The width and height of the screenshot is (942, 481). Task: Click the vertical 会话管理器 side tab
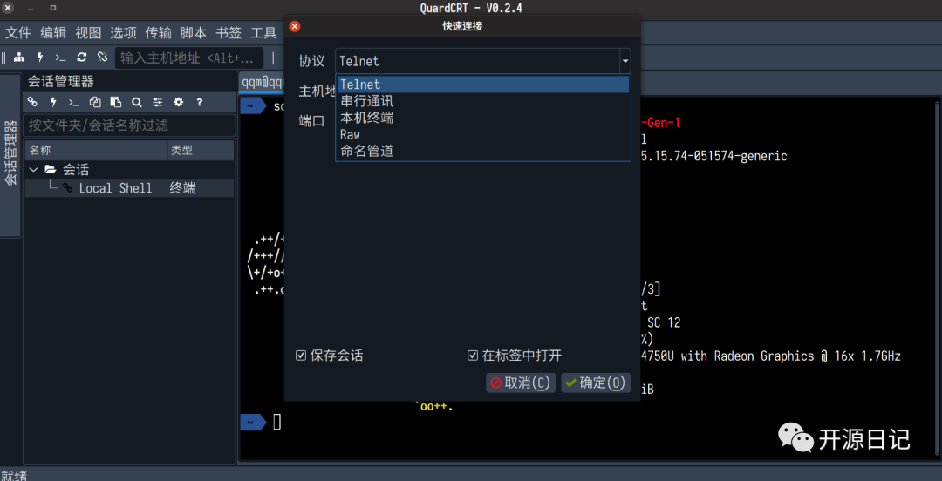(x=10, y=154)
